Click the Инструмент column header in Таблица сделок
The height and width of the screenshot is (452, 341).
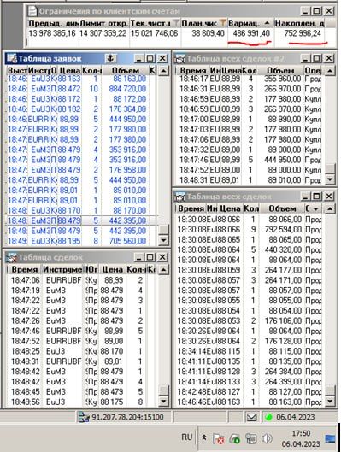coord(62,269)
